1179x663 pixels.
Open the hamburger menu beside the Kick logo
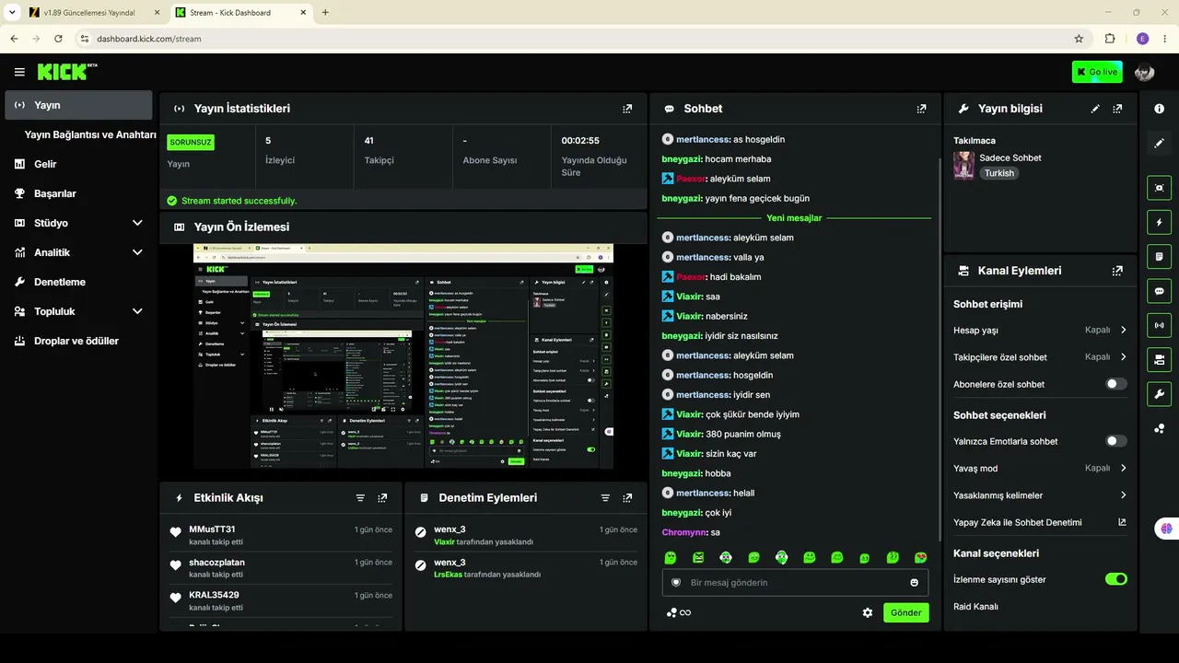(x=19, y=72)
